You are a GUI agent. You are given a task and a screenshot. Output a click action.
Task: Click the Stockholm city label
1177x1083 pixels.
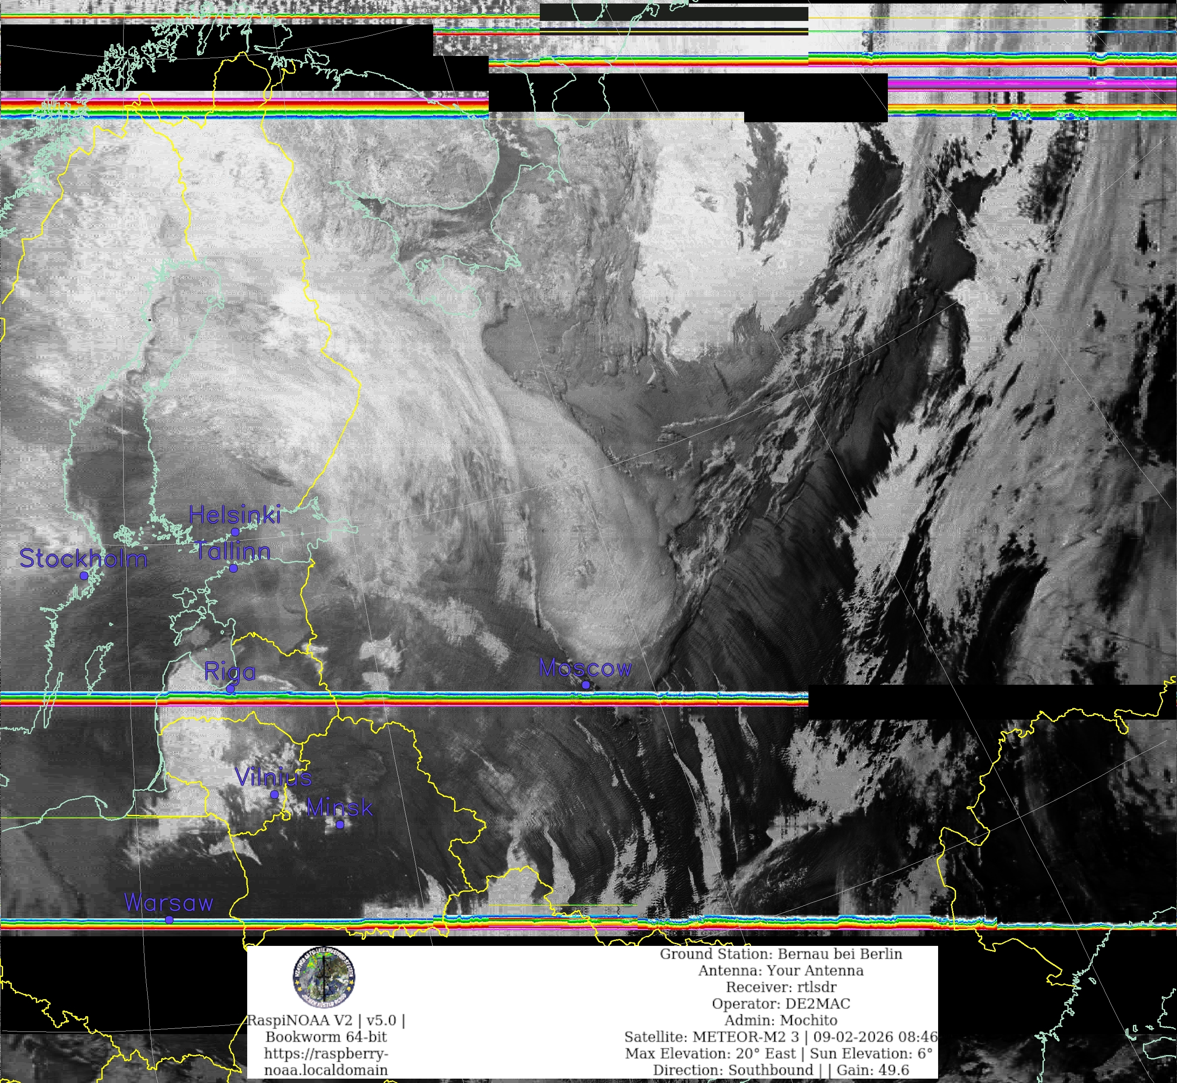coord(83,559)
